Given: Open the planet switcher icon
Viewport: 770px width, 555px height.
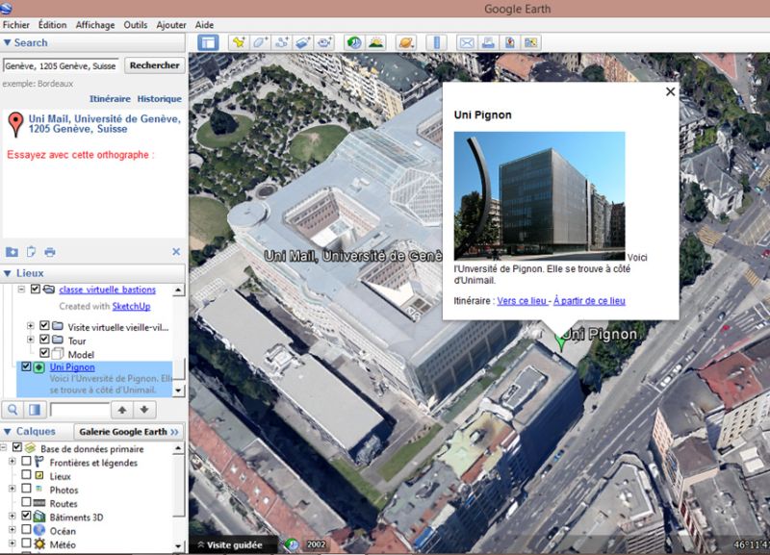Looking at the screenshot, I should [x=406, y=42].
